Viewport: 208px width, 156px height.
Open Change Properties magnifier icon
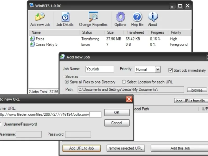click(x=93, y=17)
